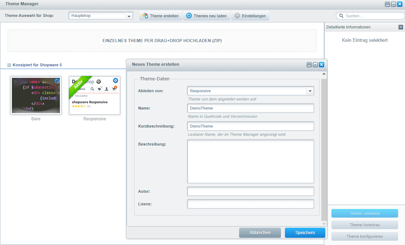The image size is (405, 245).
Task: Click the dialog's vertical scrollbar
Action: (324, 144)
